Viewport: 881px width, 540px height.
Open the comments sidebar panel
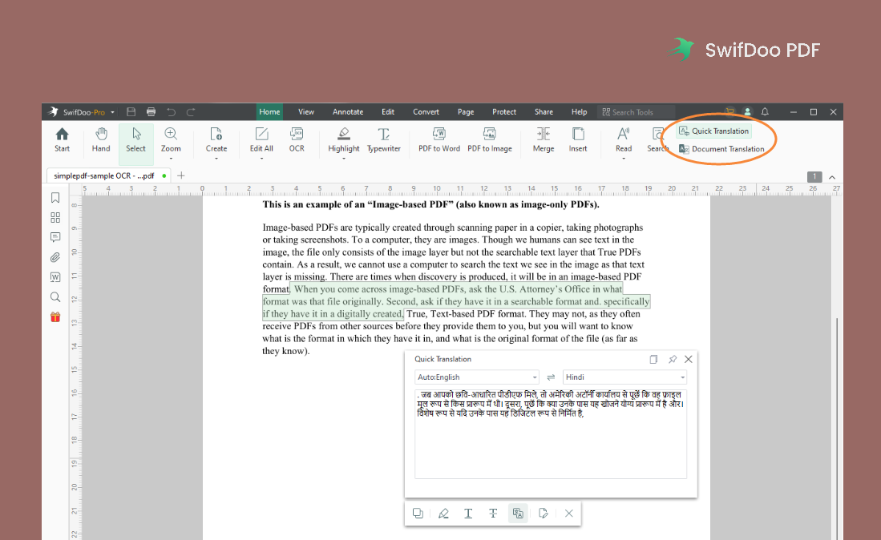55,237
